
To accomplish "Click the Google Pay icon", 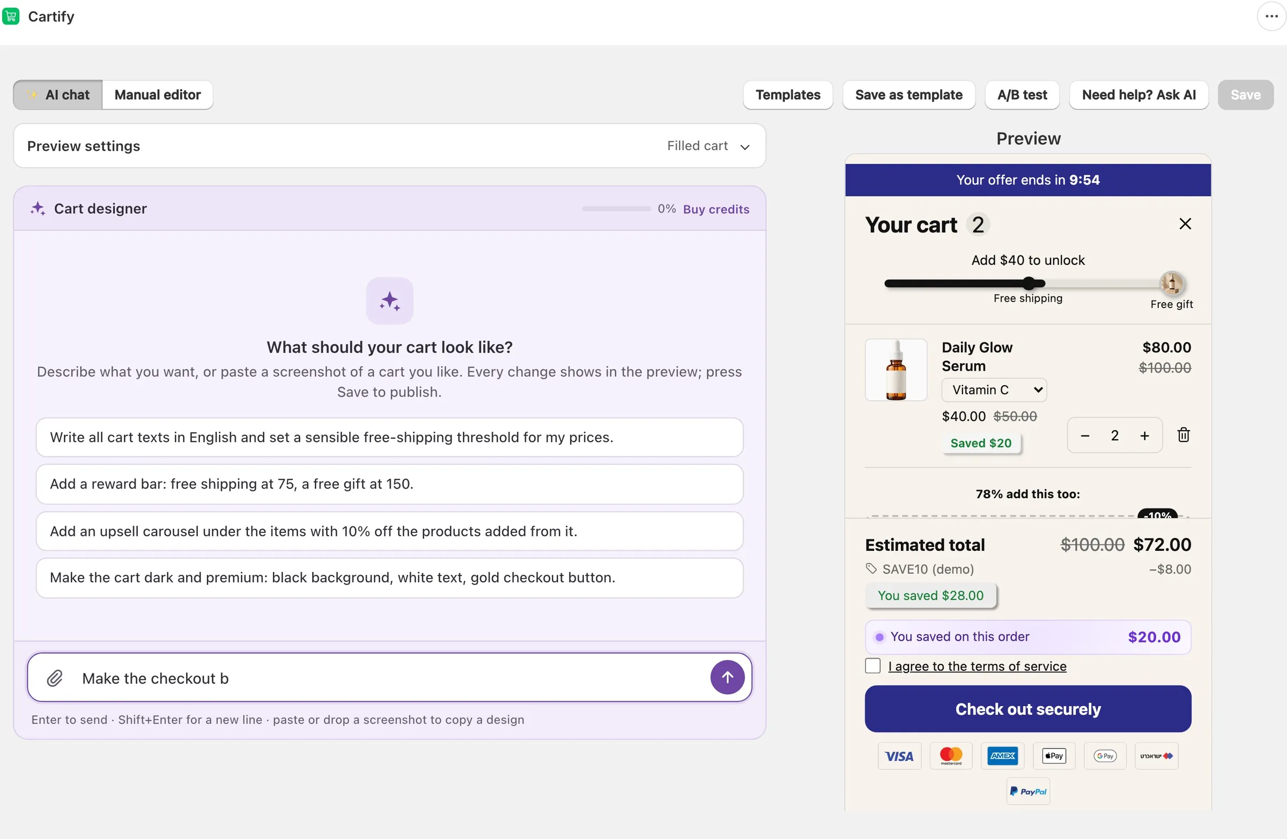I will pos(1105,756).
